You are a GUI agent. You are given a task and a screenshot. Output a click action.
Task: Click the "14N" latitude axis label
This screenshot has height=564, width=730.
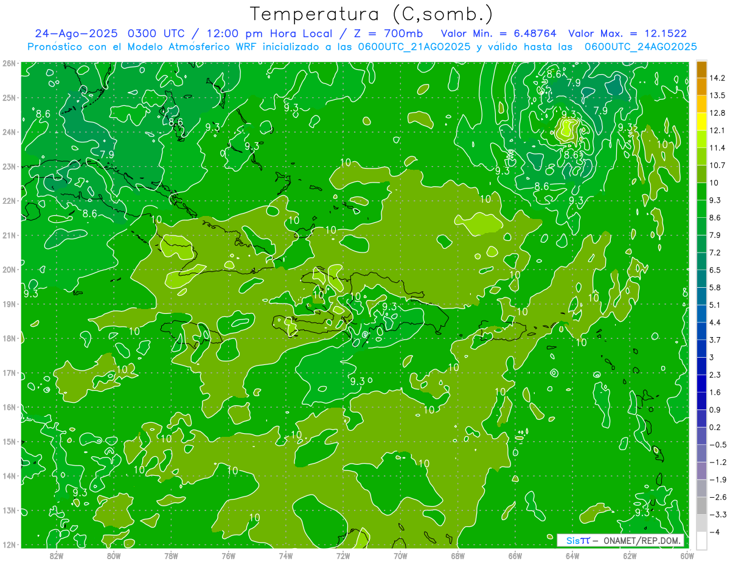point(9,476)
